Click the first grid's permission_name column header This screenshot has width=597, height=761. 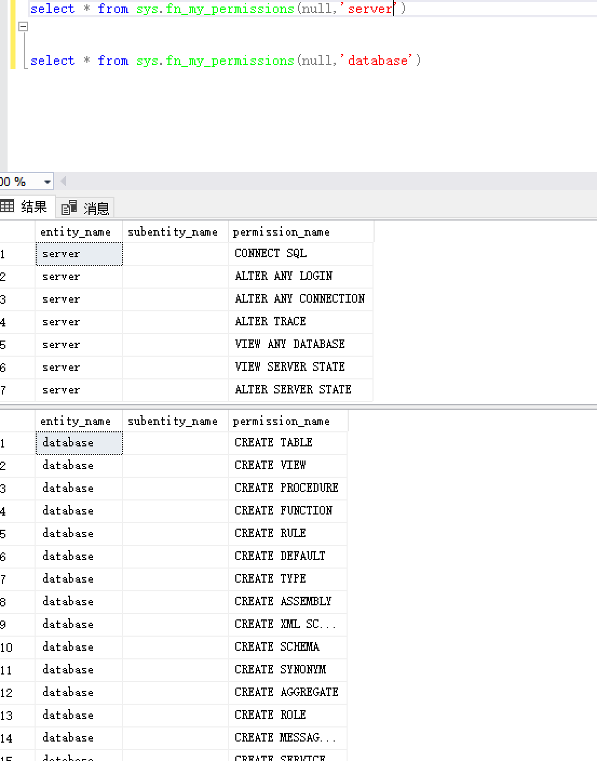(301, 232)
